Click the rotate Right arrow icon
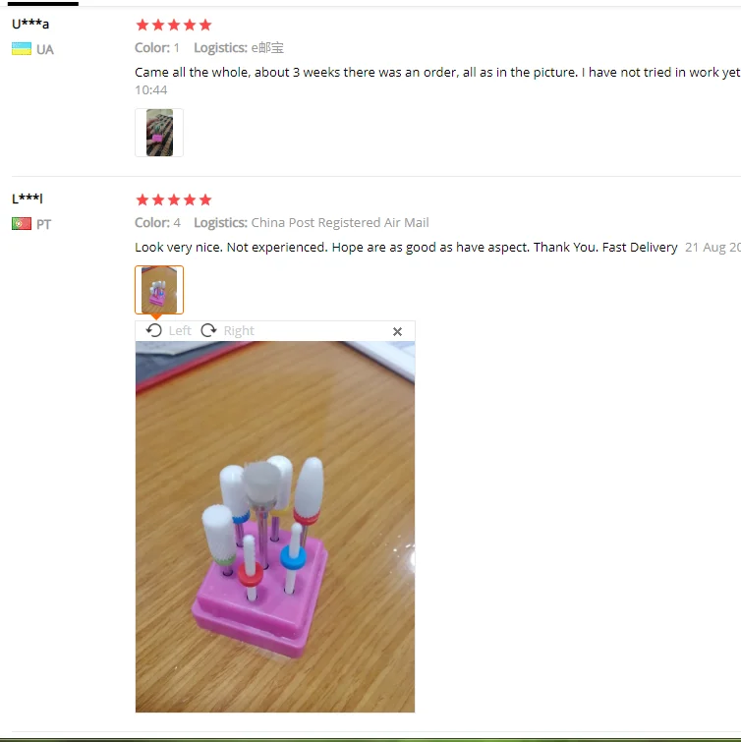 coord(208,330)
